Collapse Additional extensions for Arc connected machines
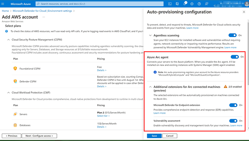Image resolution: width=249 pixels, height=141 pixels. click(x=150, y=87)
